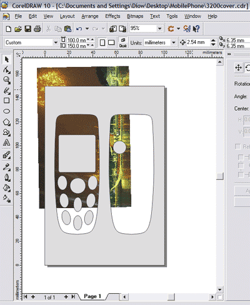
Task: Open the zoom level 95% dropdown
Action: point(160,28)
